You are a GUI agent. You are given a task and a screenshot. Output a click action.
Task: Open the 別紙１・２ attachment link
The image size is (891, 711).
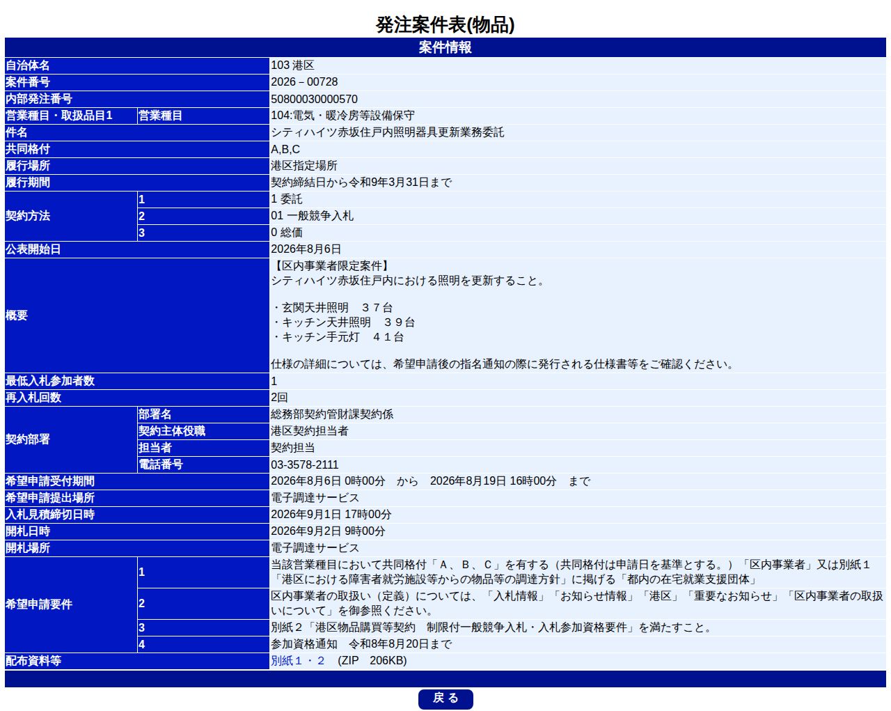click(x=298, y=660)
